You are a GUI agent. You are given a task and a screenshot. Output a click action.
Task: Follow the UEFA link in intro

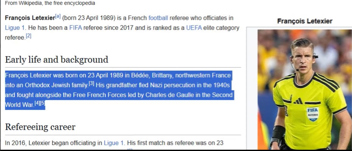pos(194,28)
